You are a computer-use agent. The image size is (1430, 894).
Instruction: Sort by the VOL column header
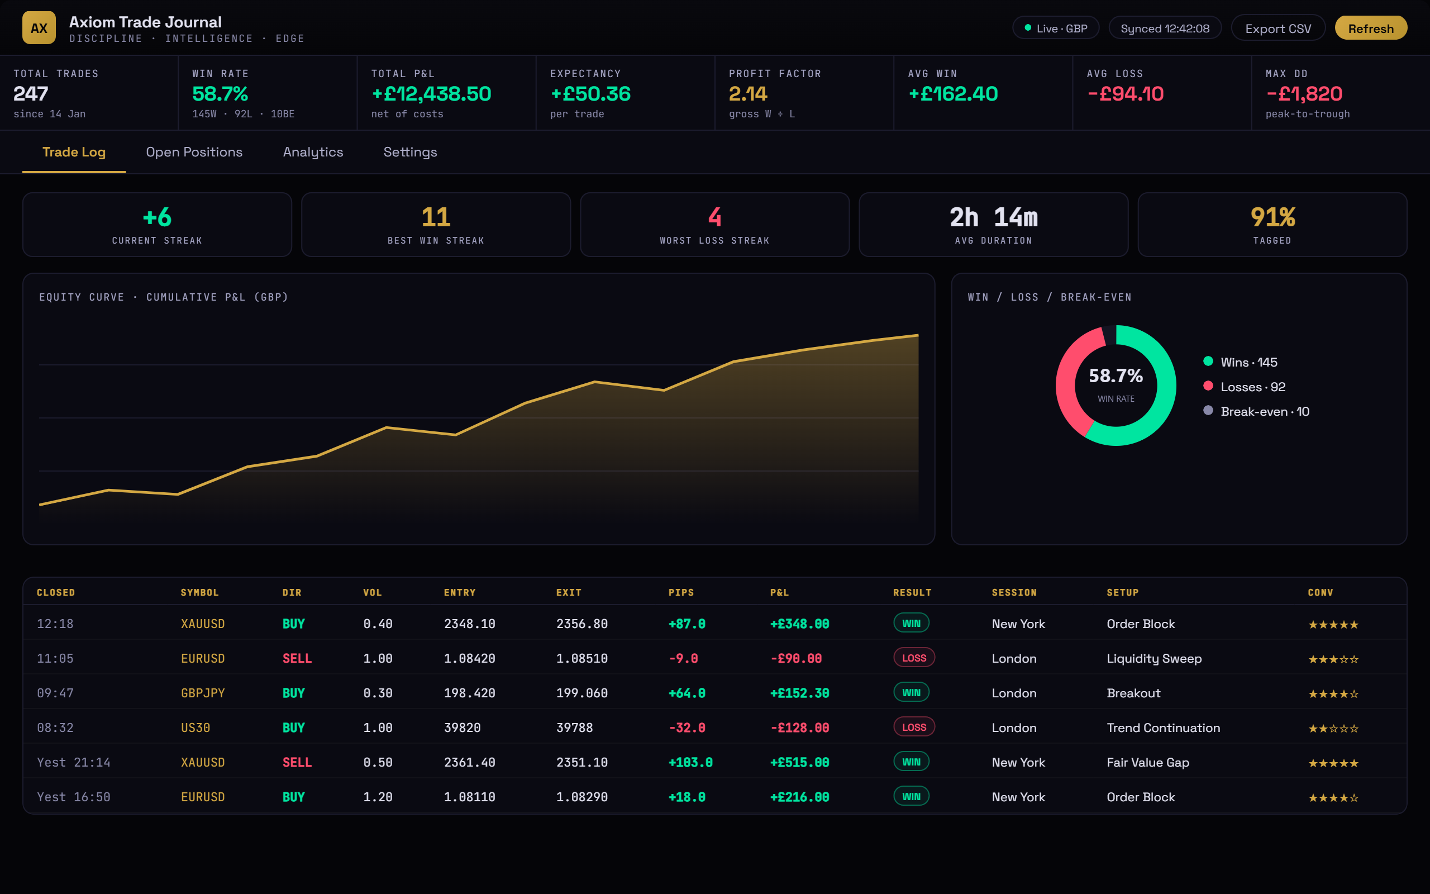[x=372, y=592]
